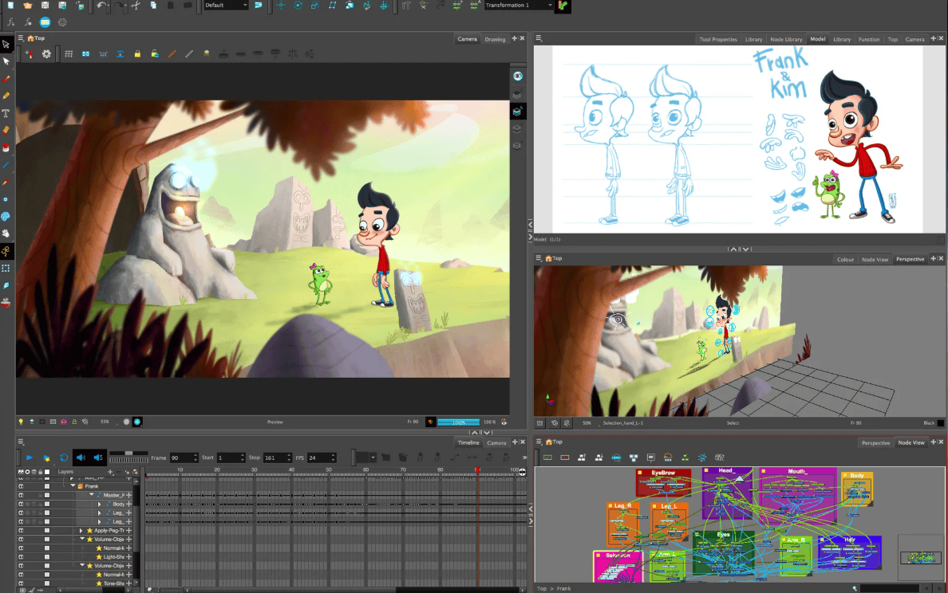948x593 pixels.
Task: Click the Undo arrow in top toolbar
Action: 101,6
